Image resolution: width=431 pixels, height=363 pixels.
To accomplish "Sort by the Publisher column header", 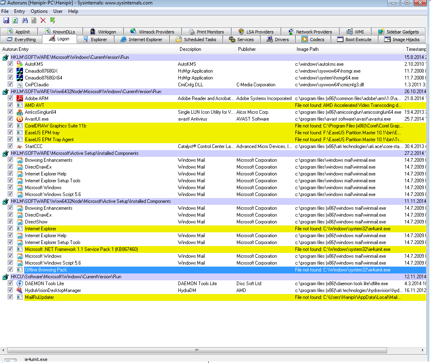I will 247,49.
